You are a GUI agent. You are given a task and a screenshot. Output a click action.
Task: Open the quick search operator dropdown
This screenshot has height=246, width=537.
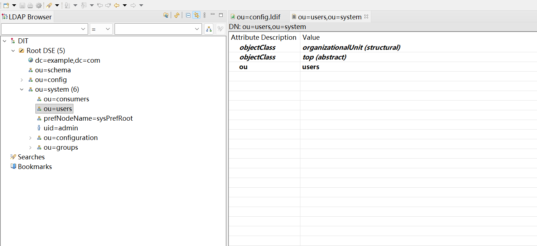pyautogui.click(x=101, y=29)
